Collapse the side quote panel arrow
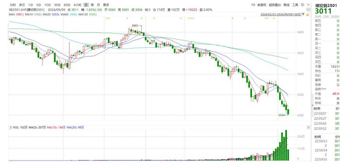346x167 pixels. tap(312, 105)
